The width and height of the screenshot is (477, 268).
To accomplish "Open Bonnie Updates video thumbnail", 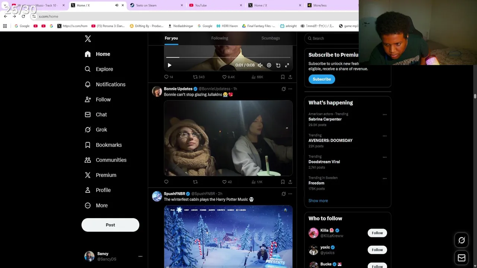I will (x=228, y=138).
